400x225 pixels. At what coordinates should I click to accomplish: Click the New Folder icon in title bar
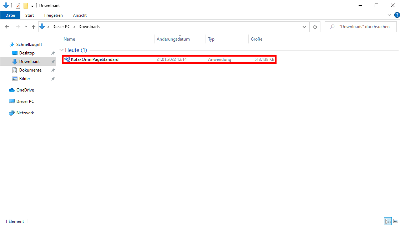[x=26, y=6]
